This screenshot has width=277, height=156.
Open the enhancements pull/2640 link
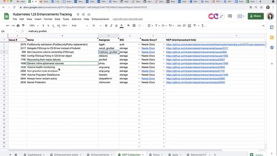(x=195, y=82)
